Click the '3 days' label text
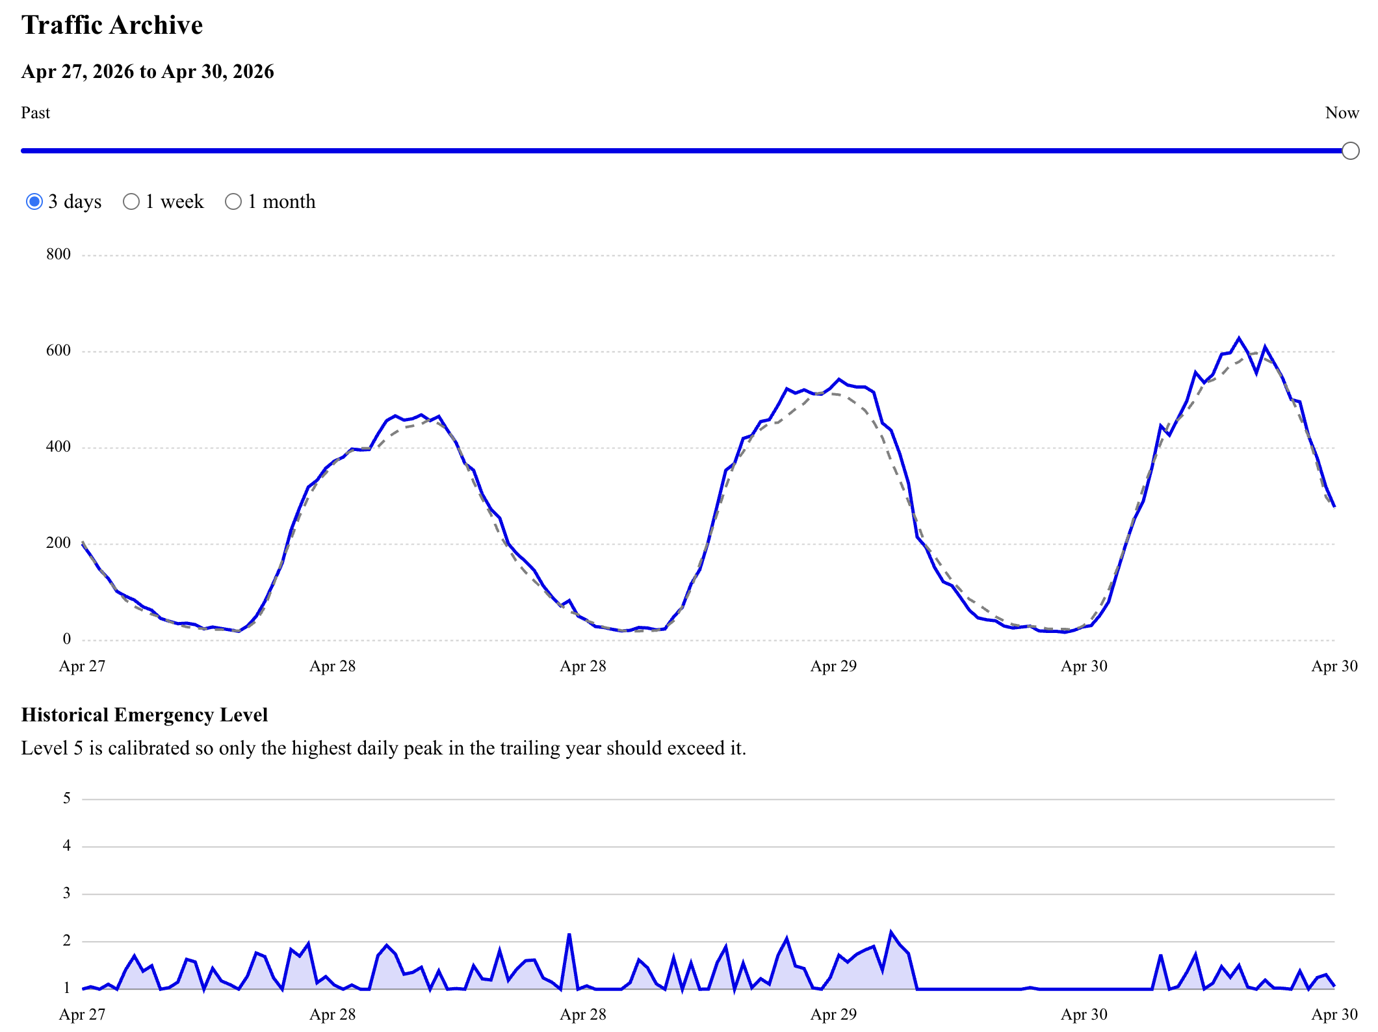Screen dimensions: 1378x1032 [75, 201]
